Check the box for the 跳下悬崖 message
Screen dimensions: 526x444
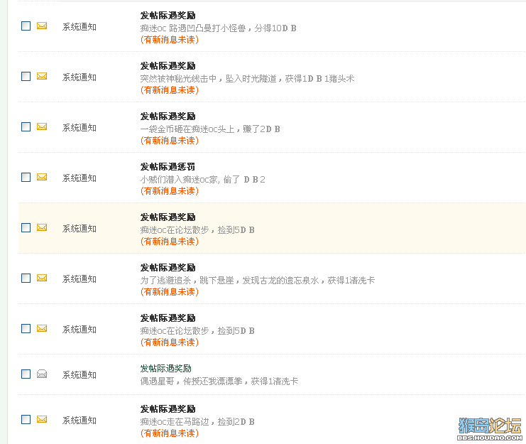[x=26, y=278]
